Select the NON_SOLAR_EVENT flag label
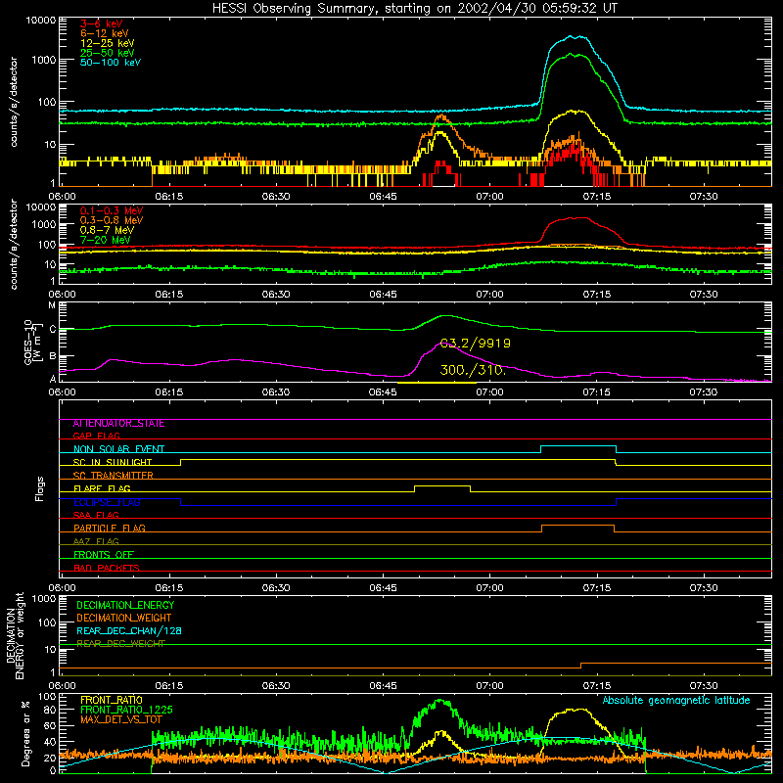This screenshot has height=783, width=783. point(118,449)
